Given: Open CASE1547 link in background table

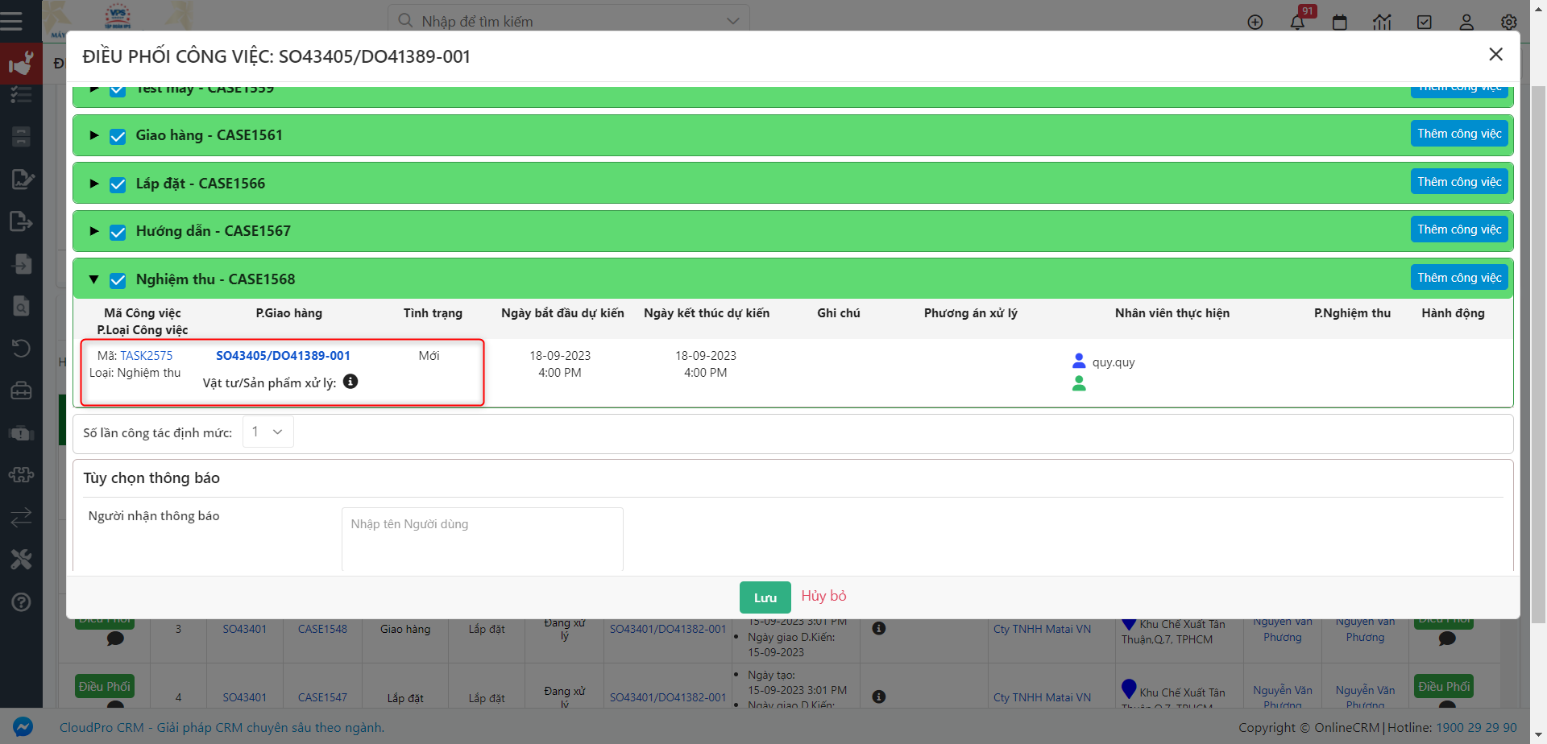Looking at the screenshot, I should 322,697.
